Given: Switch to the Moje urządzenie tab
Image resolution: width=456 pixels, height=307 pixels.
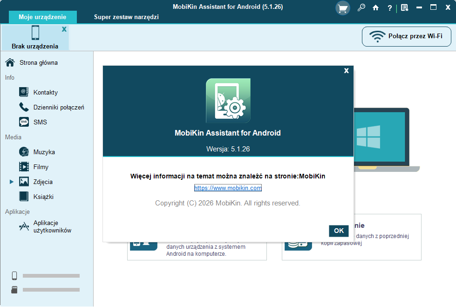Looking at the screenshot, I should [x=42, y=17].
